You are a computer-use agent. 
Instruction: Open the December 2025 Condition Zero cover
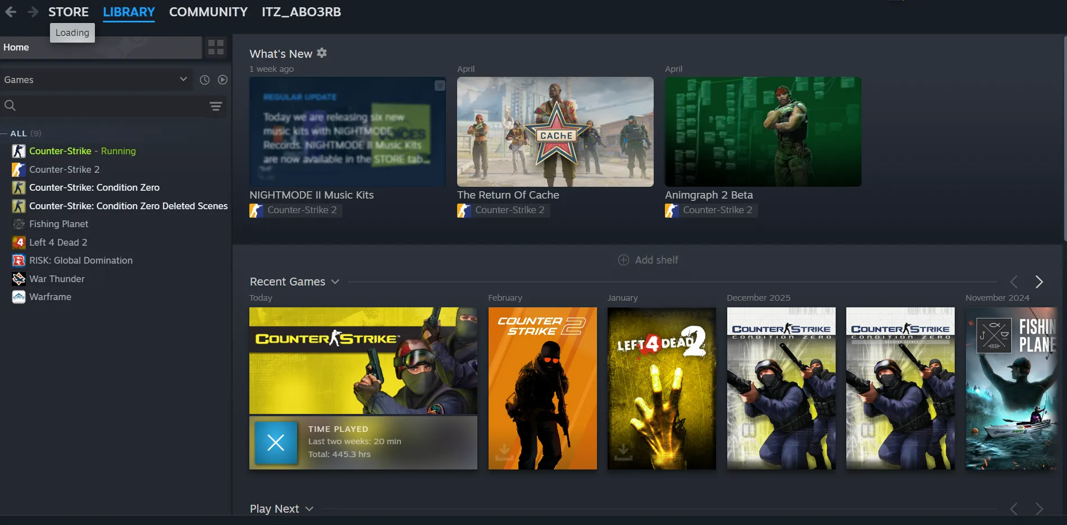point(781,388)
